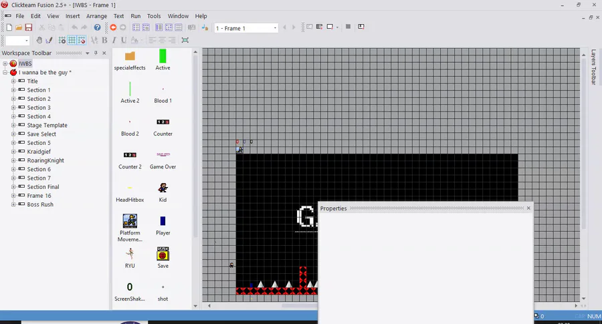602x324 pixels.
Task: Open the Tools menu
Action: click(x=154, y=16)
